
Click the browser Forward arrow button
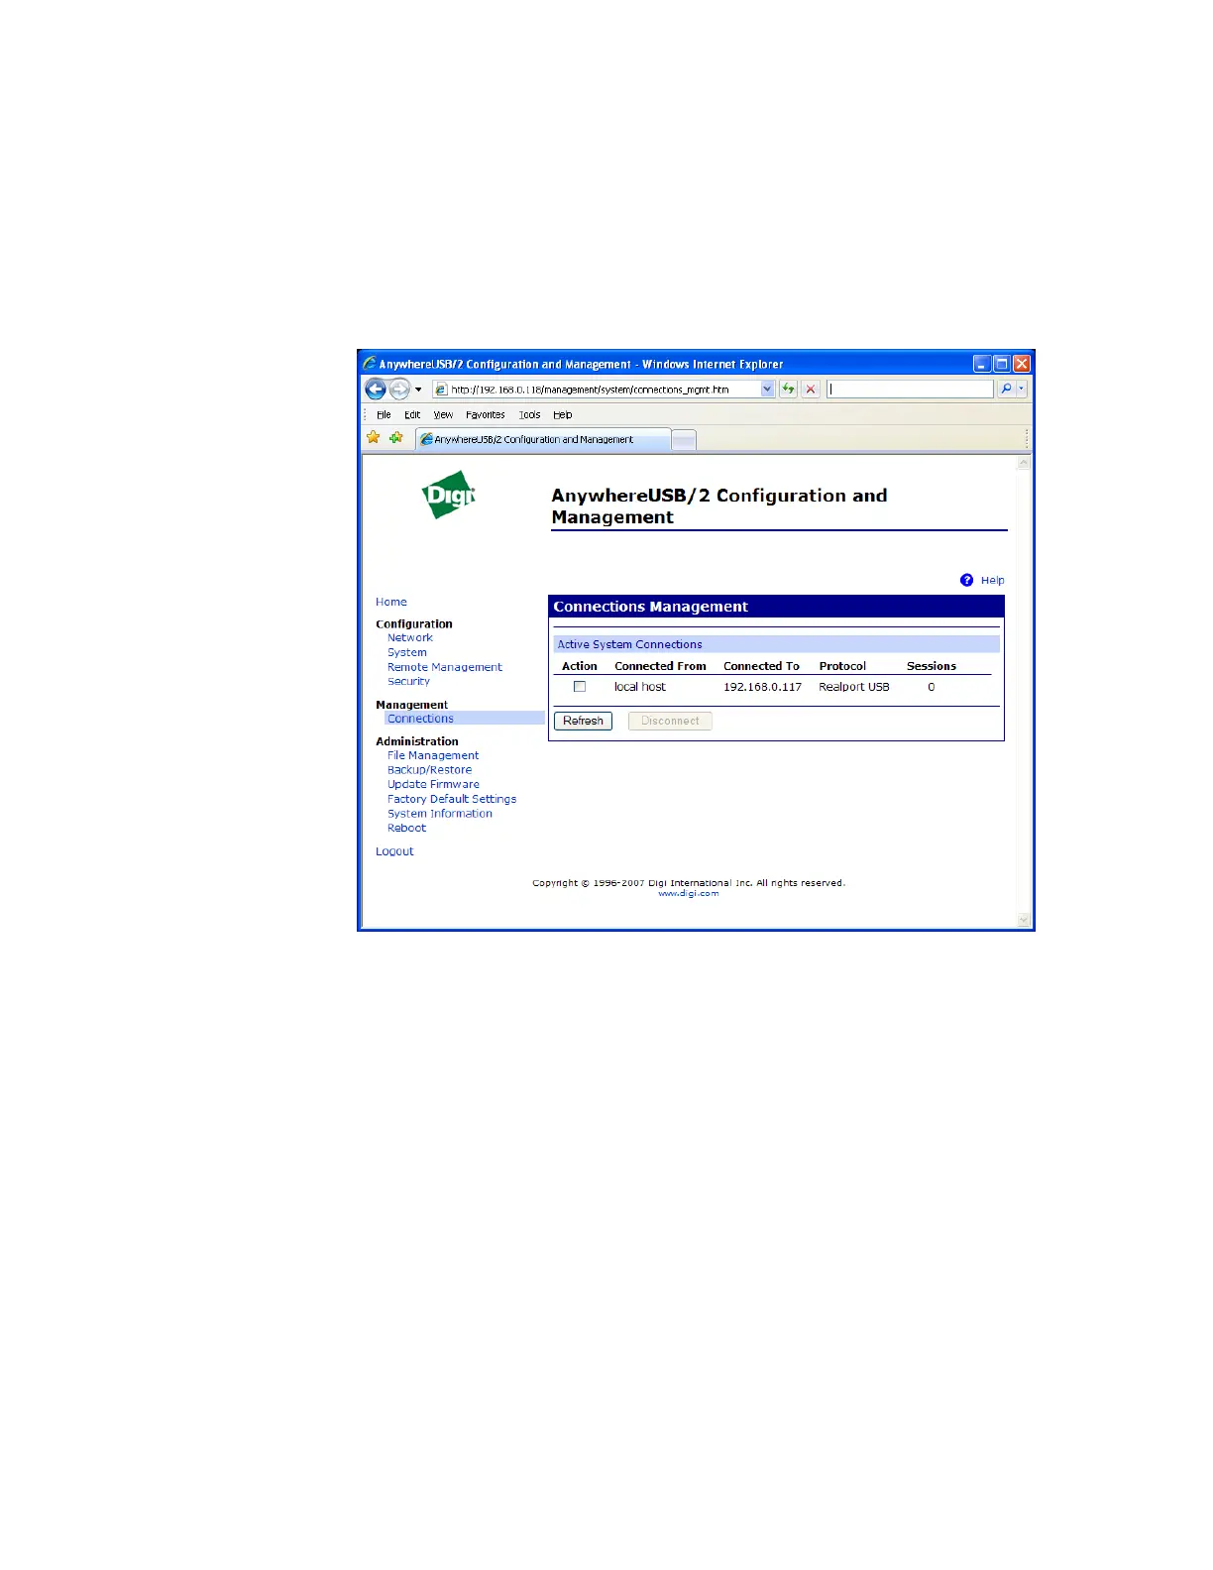click(x=399, y=390)
